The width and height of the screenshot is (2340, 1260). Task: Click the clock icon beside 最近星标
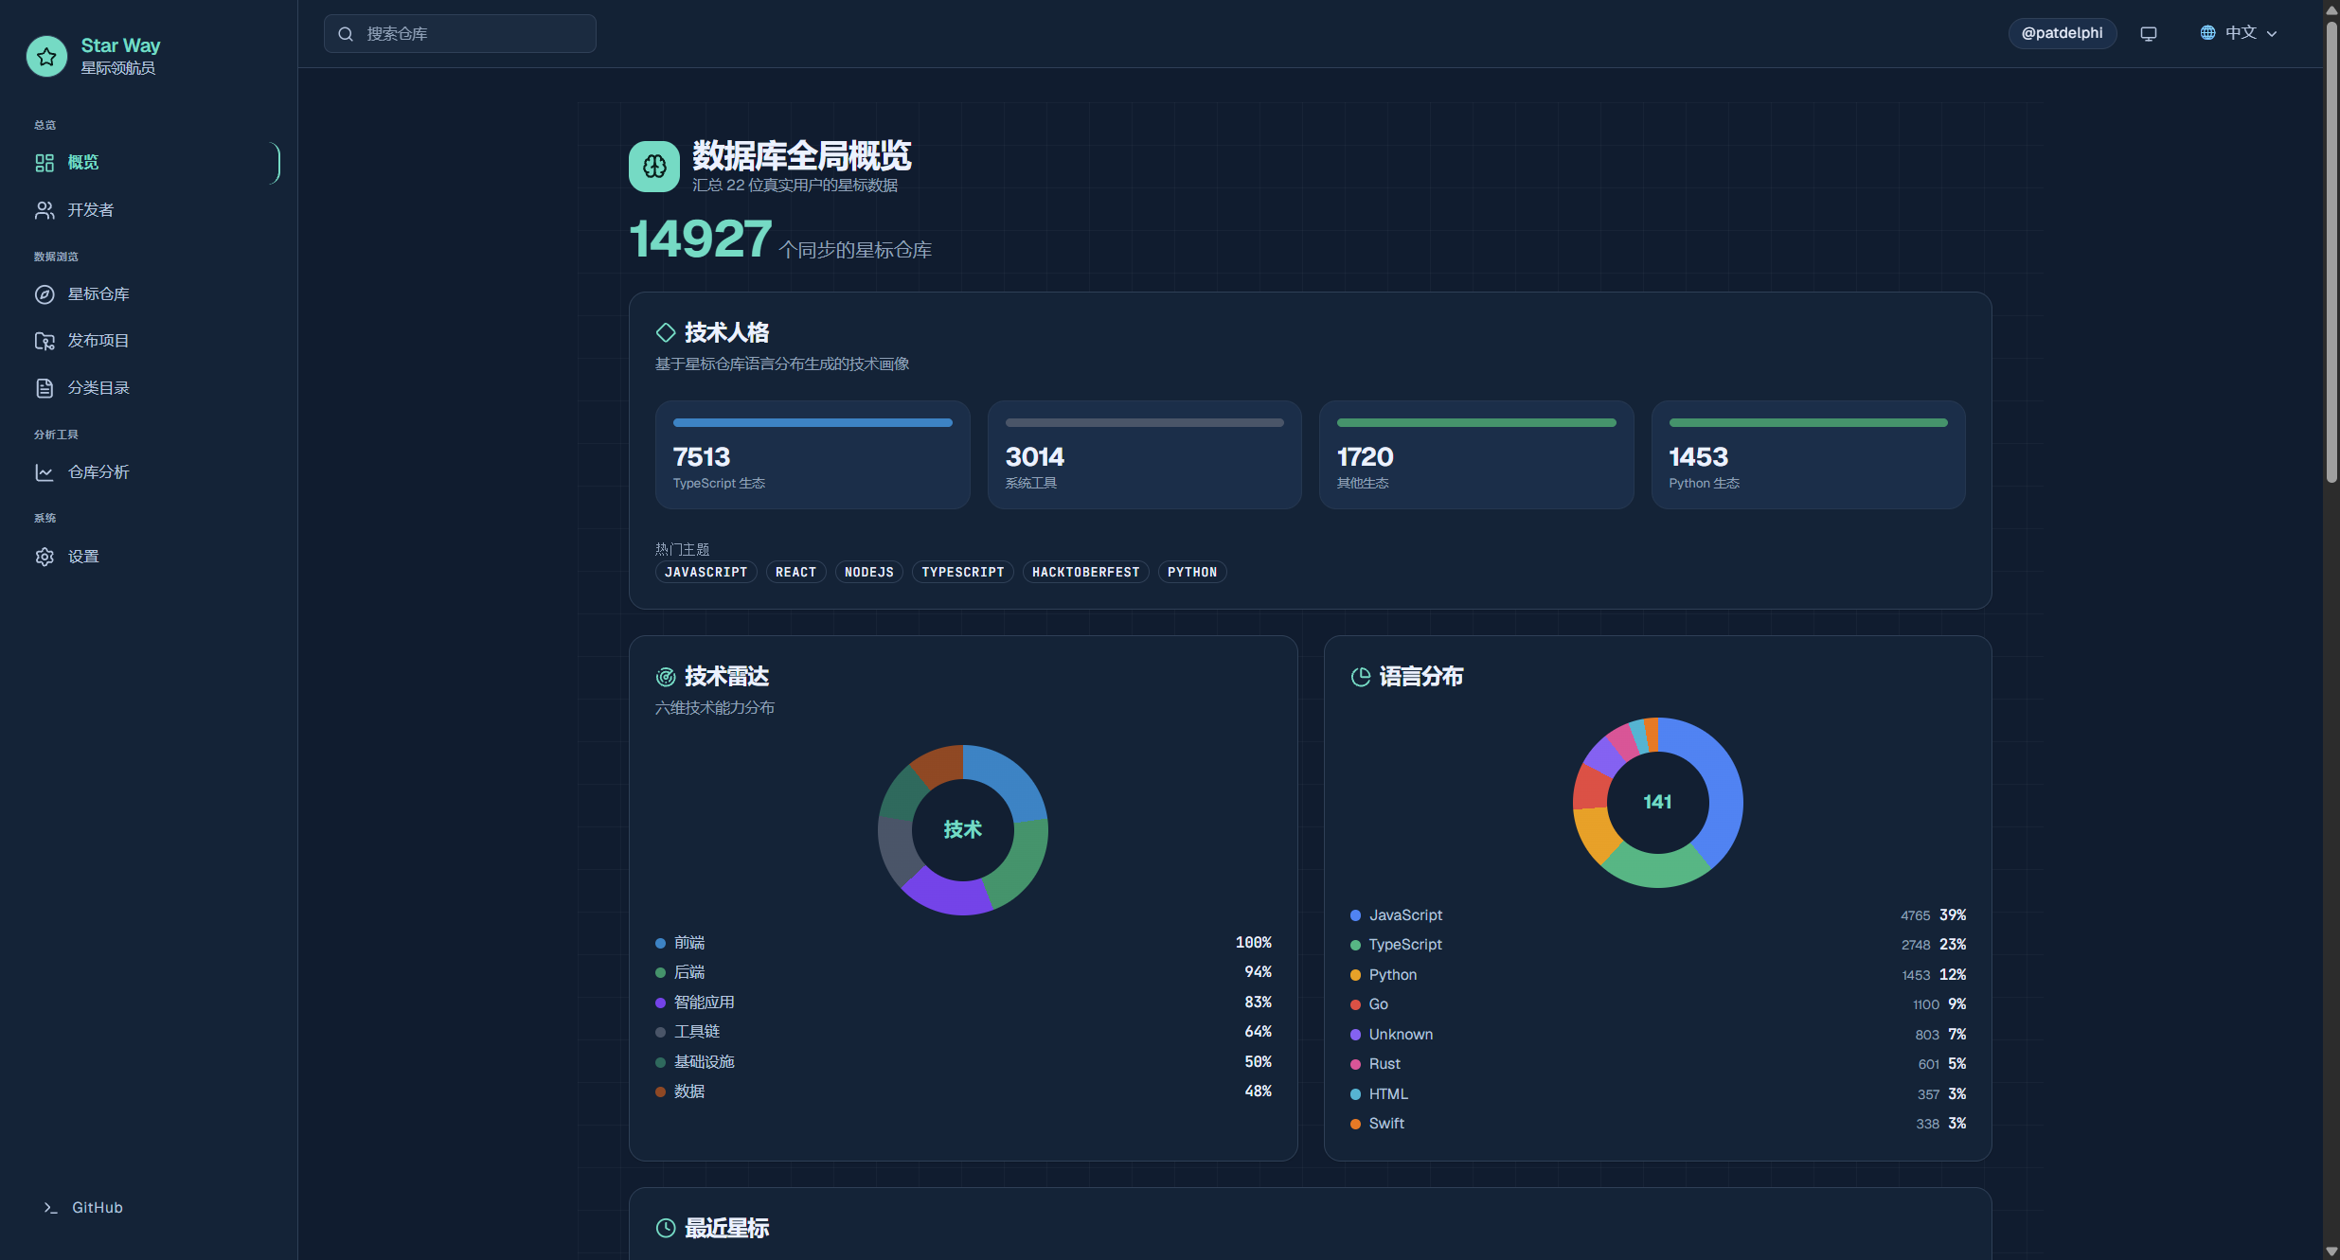coord(666,1228)
